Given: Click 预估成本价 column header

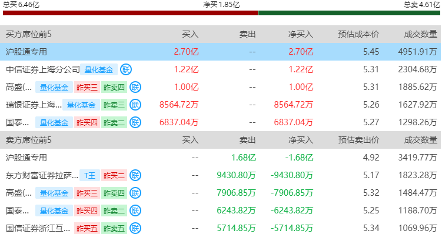Looking at the screenshot, I should pyautogui.click(x=358, y=34).
